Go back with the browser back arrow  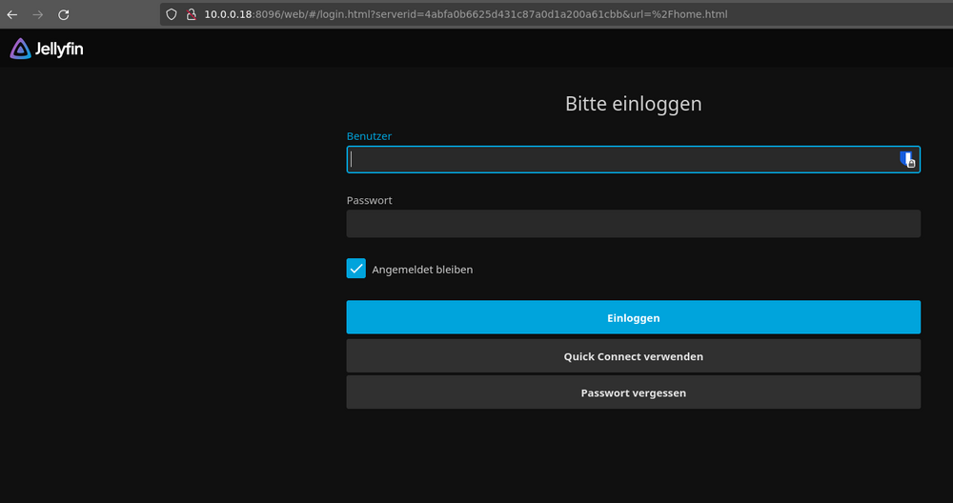(12, 14)
